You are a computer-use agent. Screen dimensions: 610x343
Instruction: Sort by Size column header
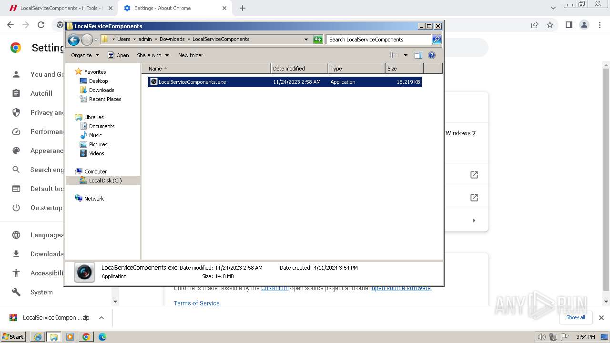click(x=404, y=69)
